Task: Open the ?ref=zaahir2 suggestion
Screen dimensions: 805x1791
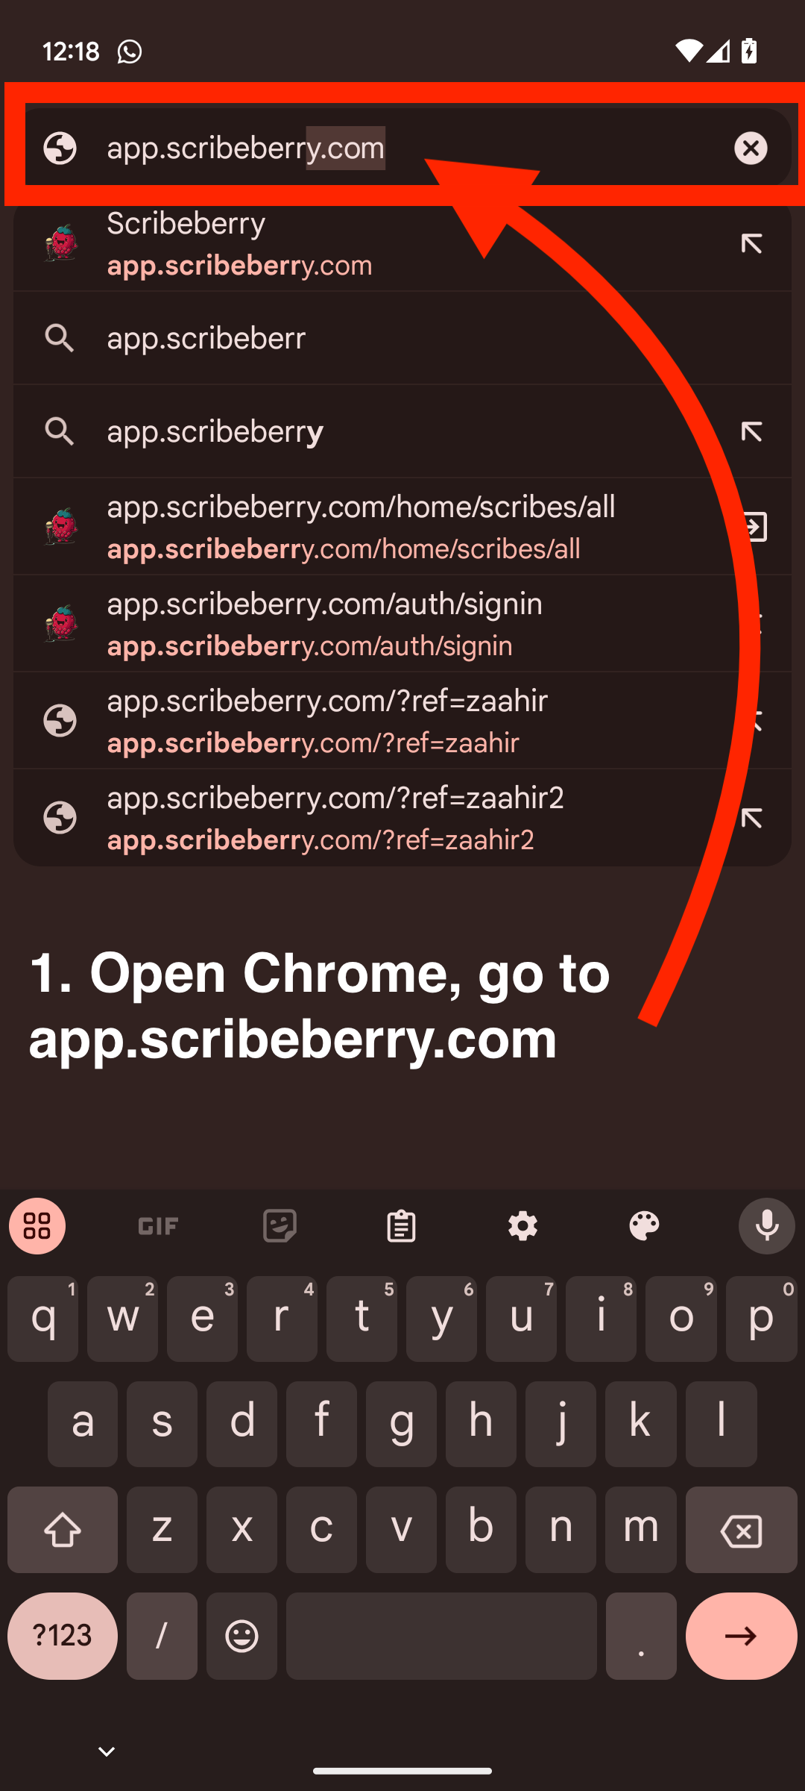Action: click(402, 818)
